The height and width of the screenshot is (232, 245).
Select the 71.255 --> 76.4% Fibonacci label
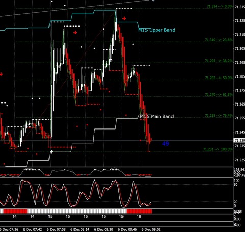pos(218,116)
